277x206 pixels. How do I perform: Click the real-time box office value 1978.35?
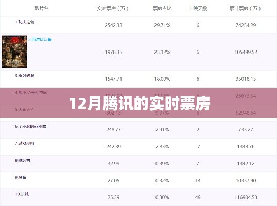click(113, 52)
